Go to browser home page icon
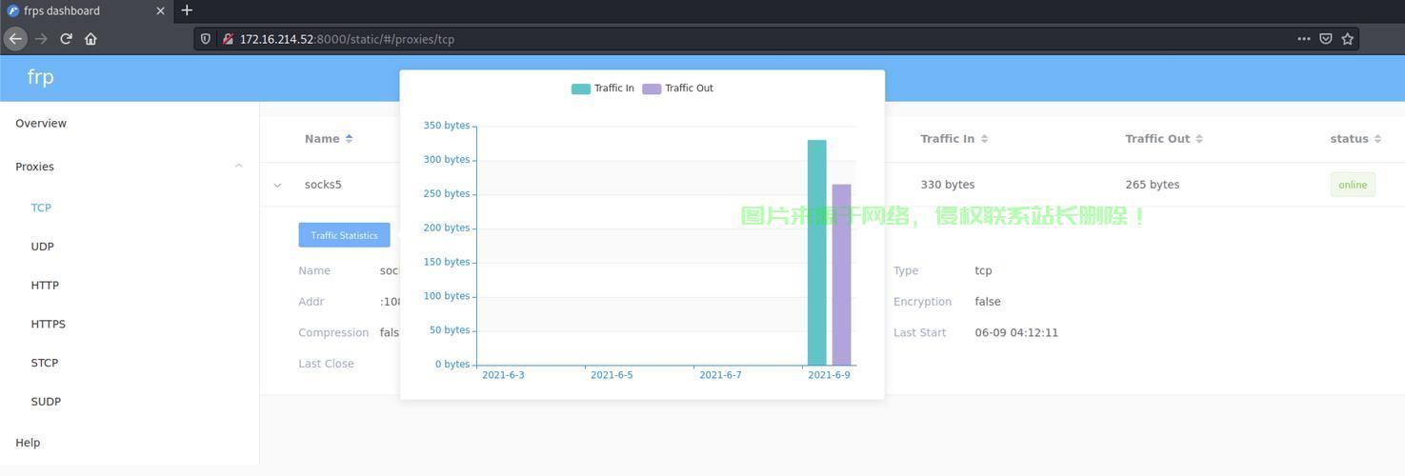Screen dimensions: 1405x476 tap(90, 39)
